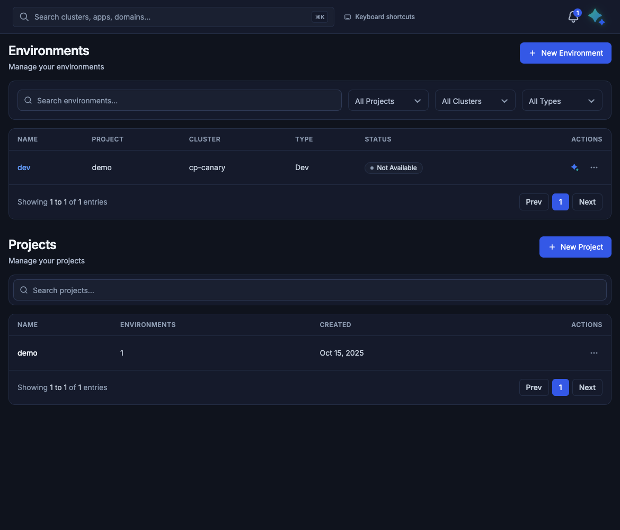Click the Dev type cell
The width and height of the screenshot is (620, 530).
[x=302, y=167]
